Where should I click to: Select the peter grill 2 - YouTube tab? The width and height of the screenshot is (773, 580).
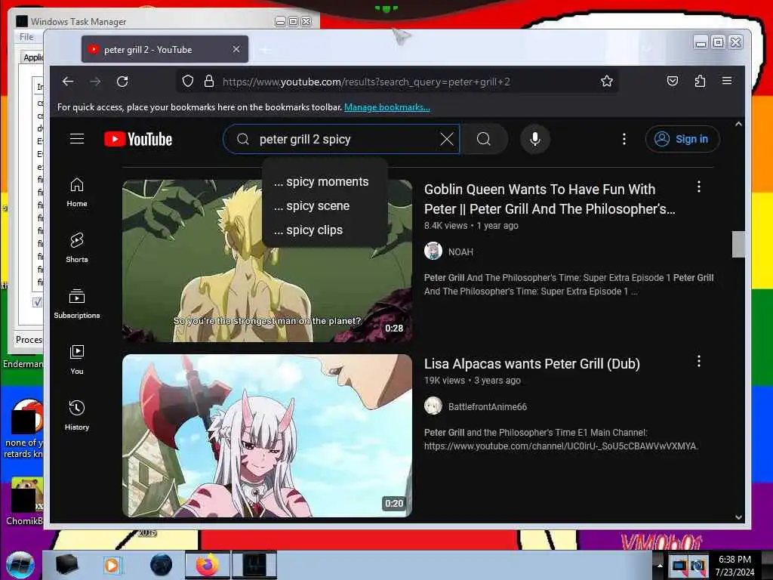pyautogui.click(x=165, y=49)
